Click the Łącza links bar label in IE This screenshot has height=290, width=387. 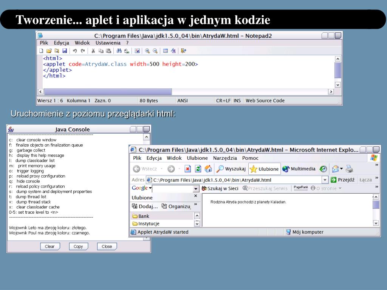pos(365,180)
